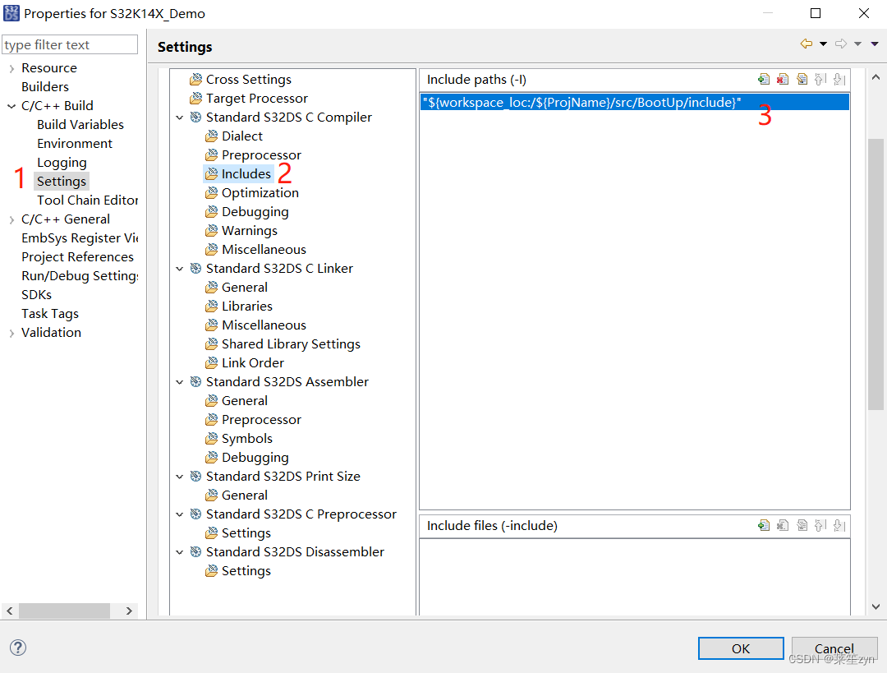Expand the Validation category
The image size is (887, 673).
pos(11,334)
